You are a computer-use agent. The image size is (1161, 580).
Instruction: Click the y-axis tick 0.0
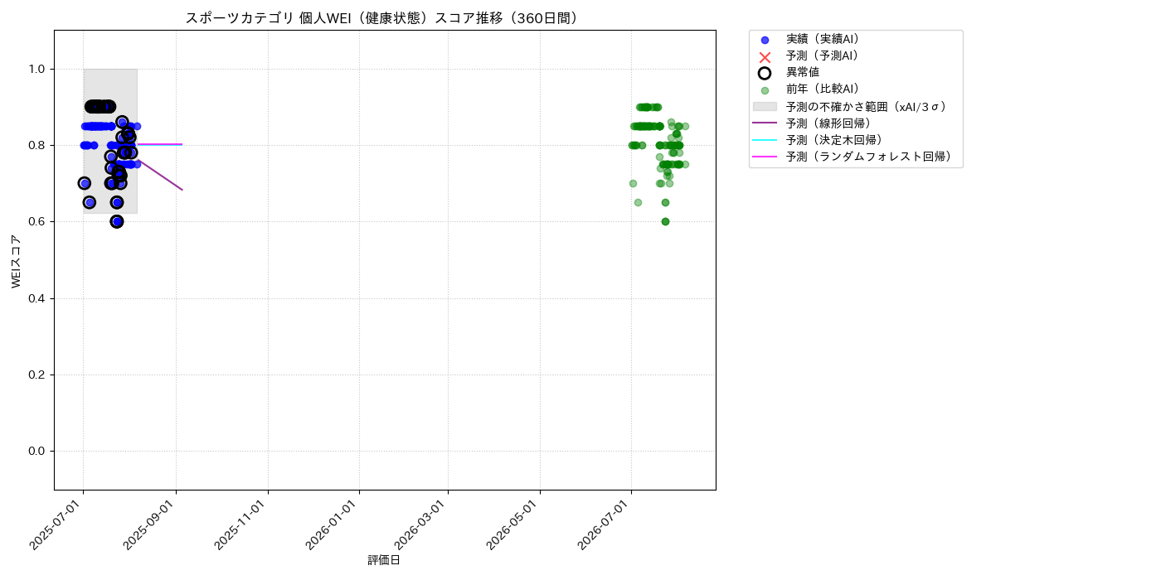pyautogui.click(x=36, y=451)
